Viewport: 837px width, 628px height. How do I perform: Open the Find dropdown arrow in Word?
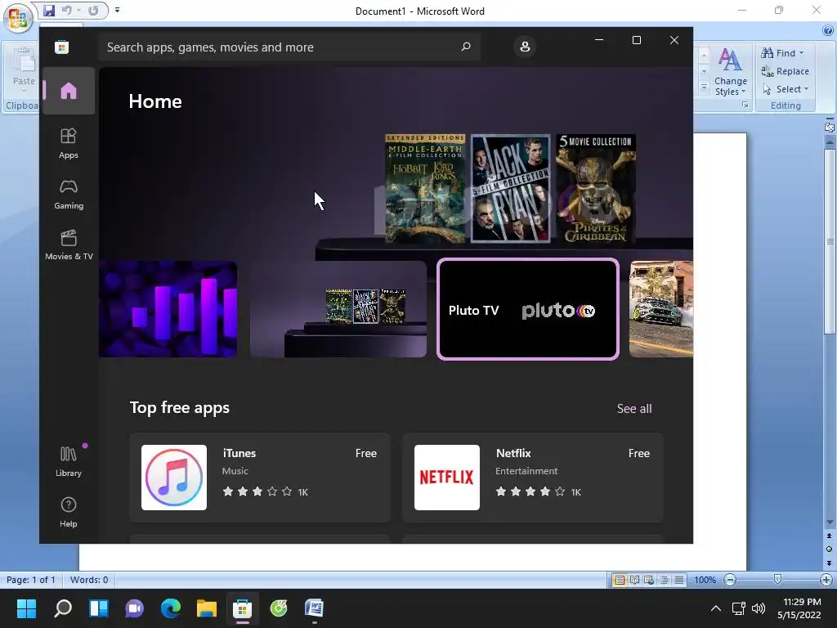point(801,53)
